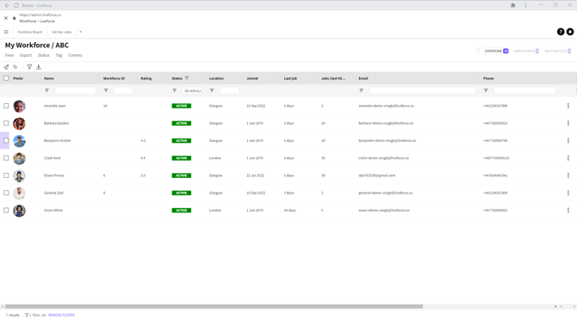Click the Email filter input field

423,90
